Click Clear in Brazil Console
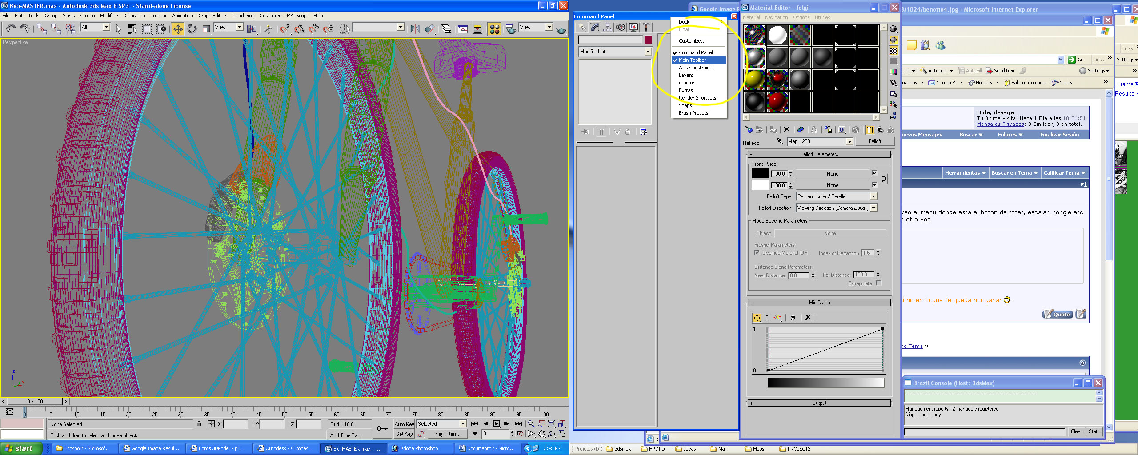The width and height of the screenshot is (1138, 455). 1076,431
